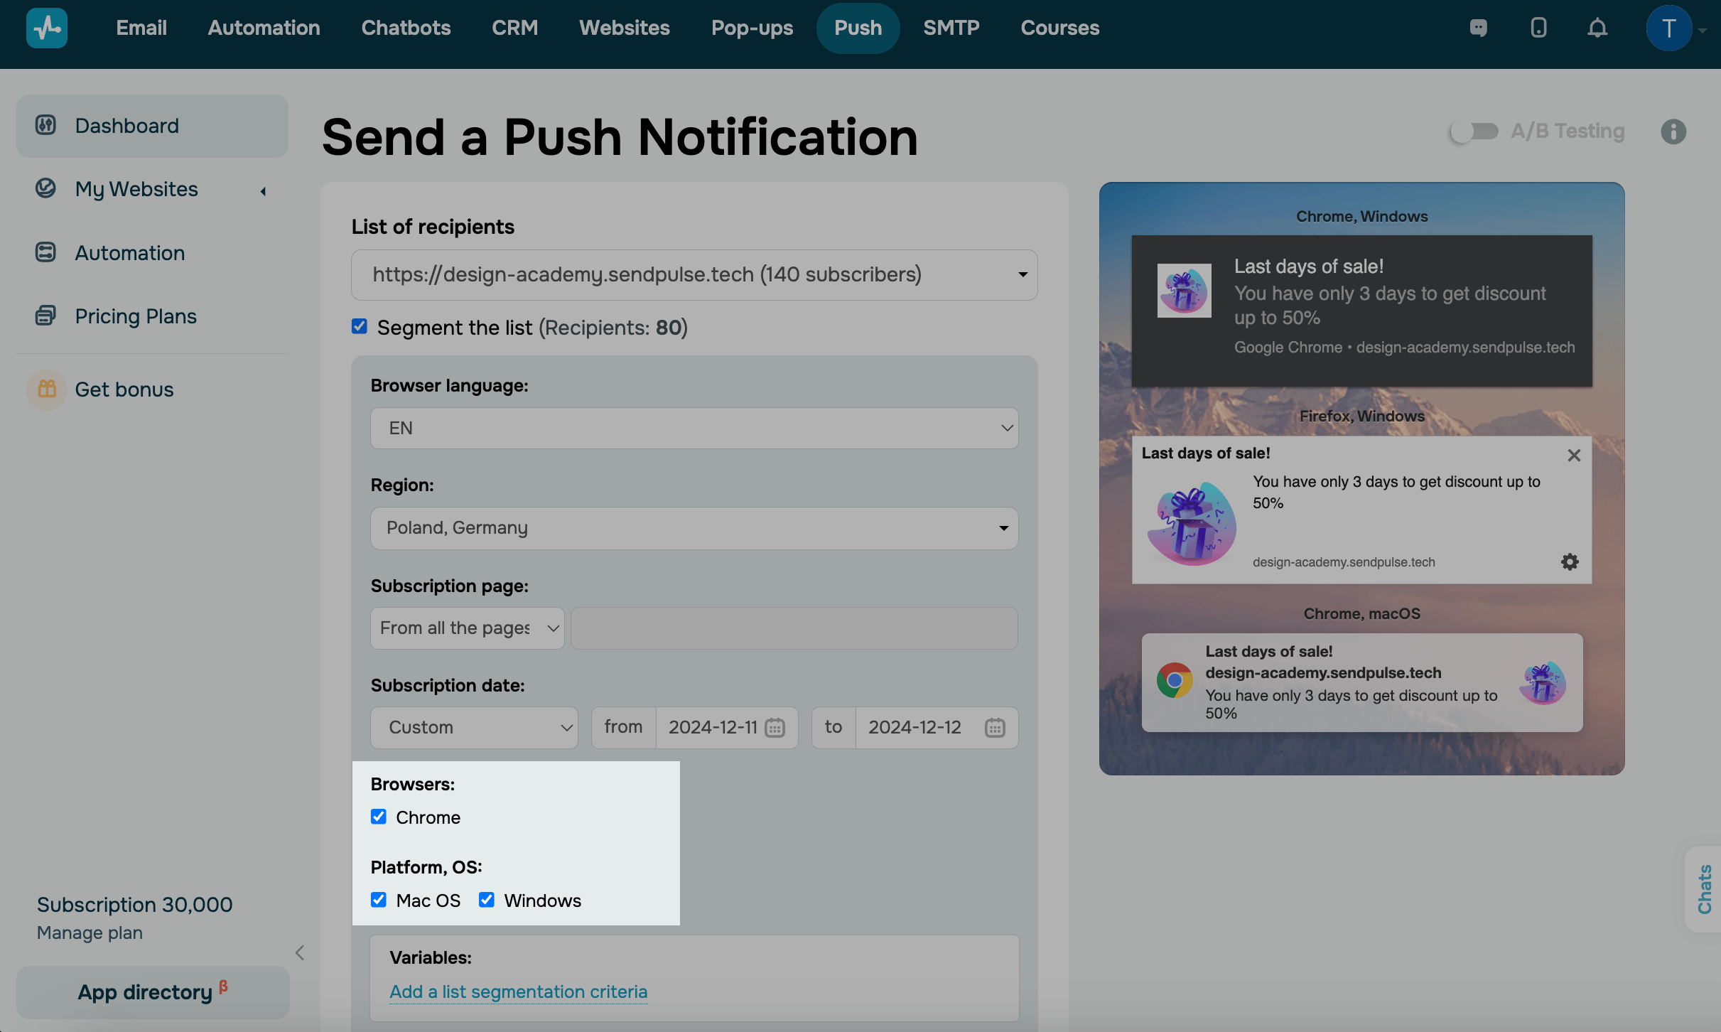Open the T profile avatar
The height and width of the screenshot is (1032, 1721).
pyautogui.click(x=1668, y=28)
